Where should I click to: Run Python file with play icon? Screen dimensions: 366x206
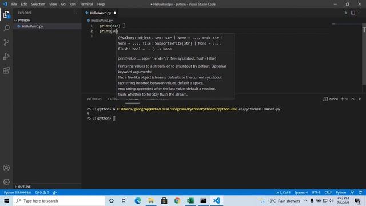345,13
